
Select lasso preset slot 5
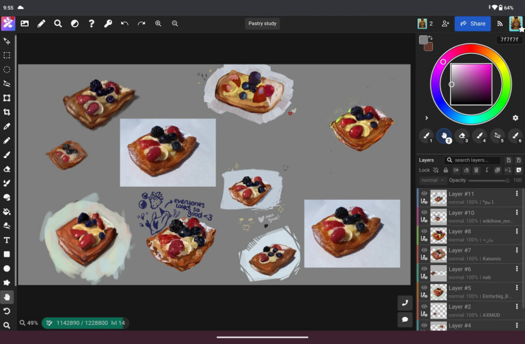click(498, 136)
